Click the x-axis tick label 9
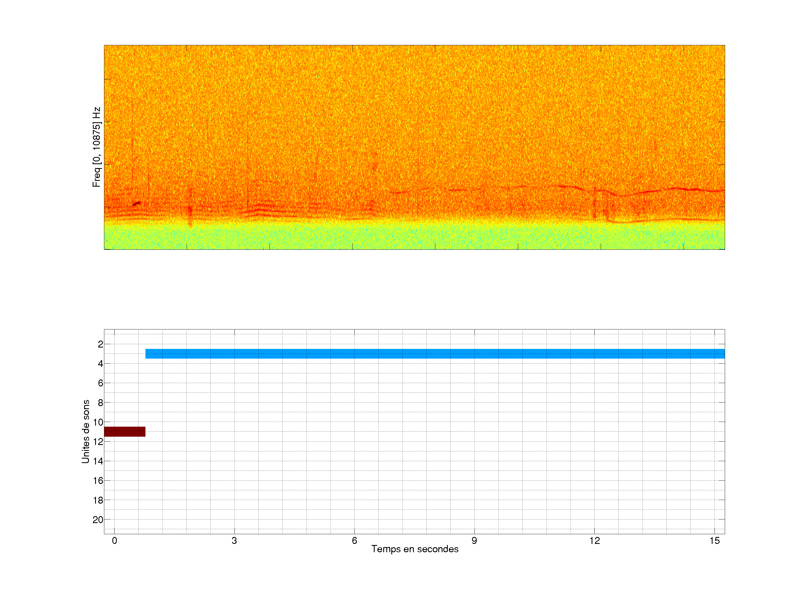This screenshot has height=600, width=801. point(474,541)
